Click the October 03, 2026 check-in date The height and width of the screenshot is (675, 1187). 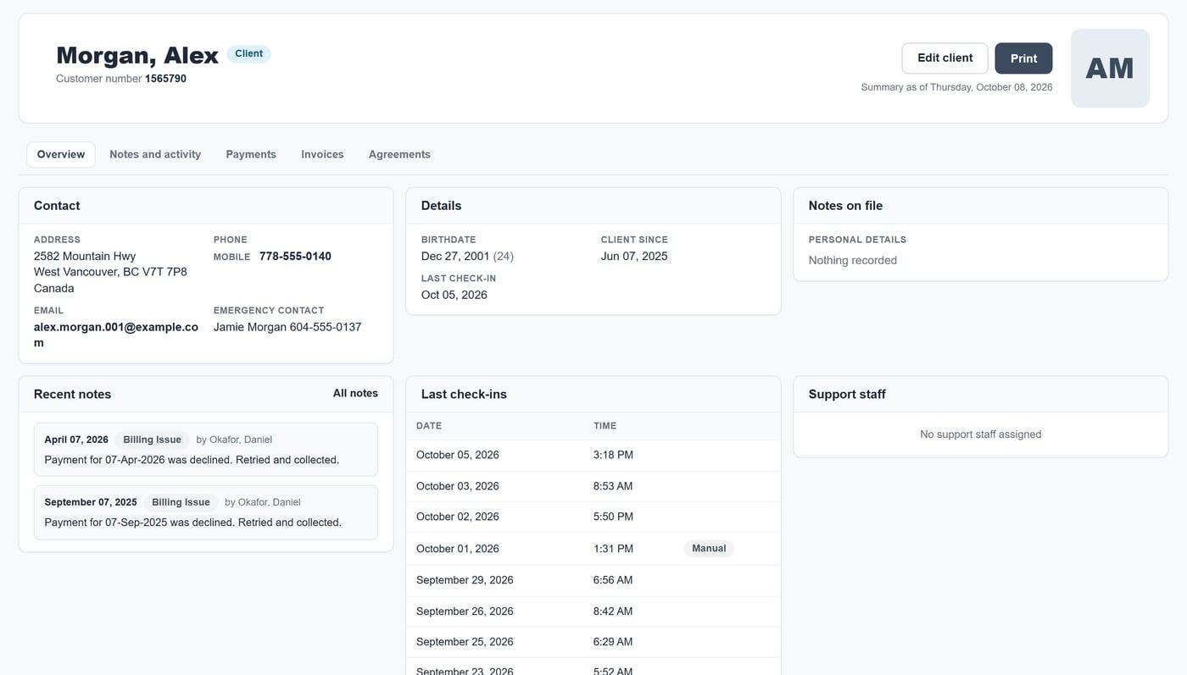click(458, 486)
